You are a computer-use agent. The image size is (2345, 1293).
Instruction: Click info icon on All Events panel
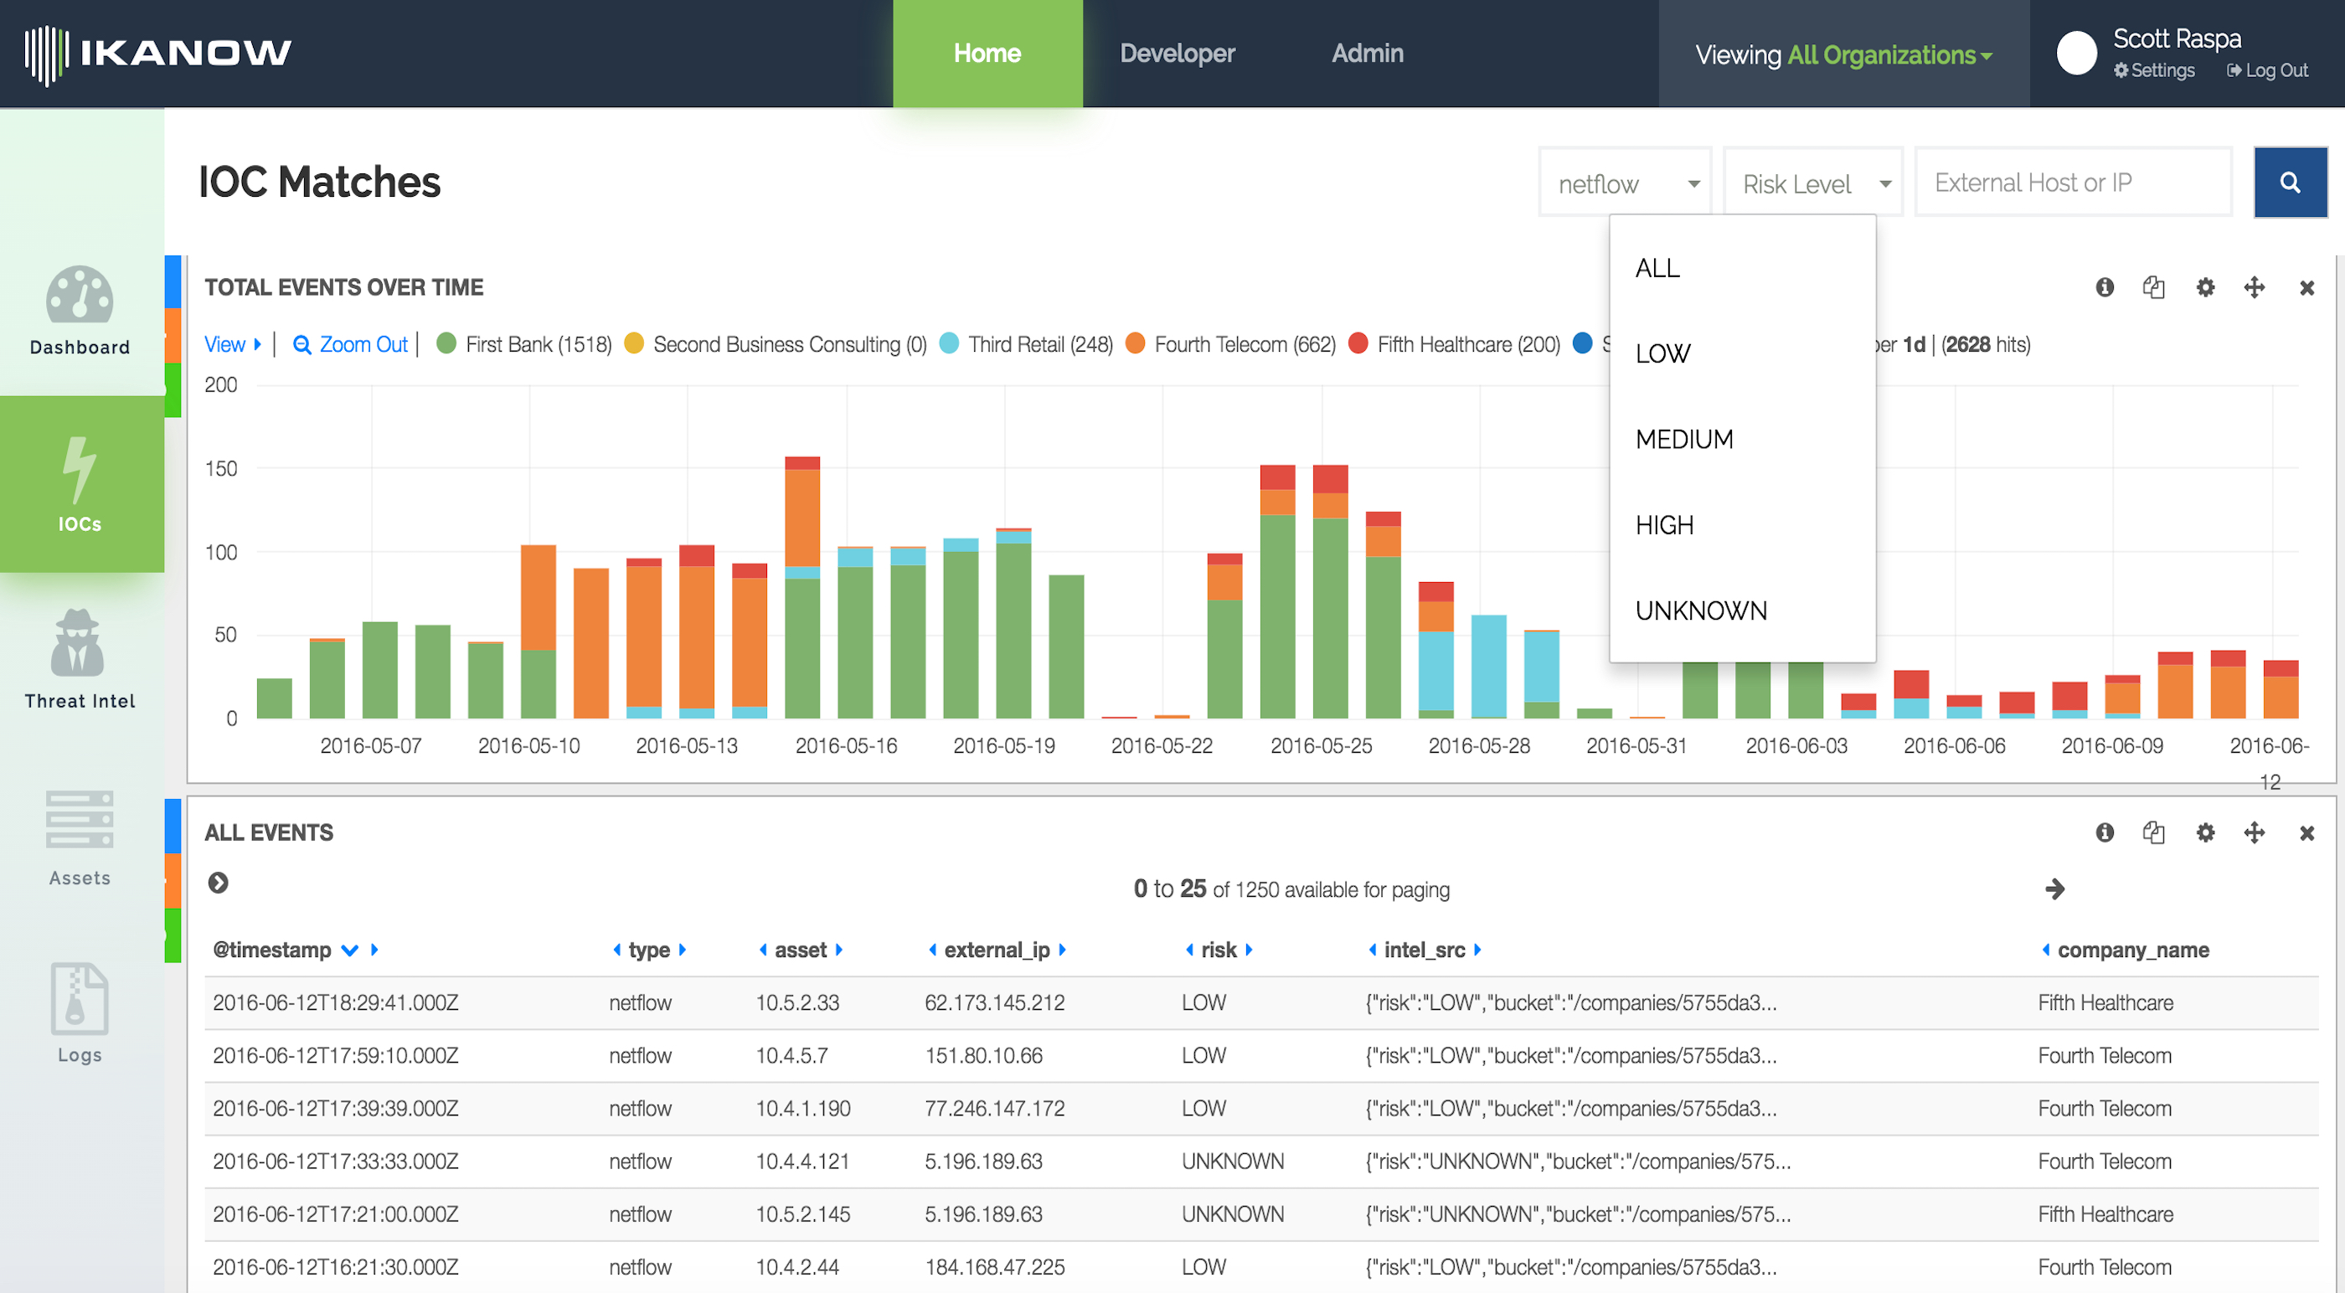coord(2104,832)
